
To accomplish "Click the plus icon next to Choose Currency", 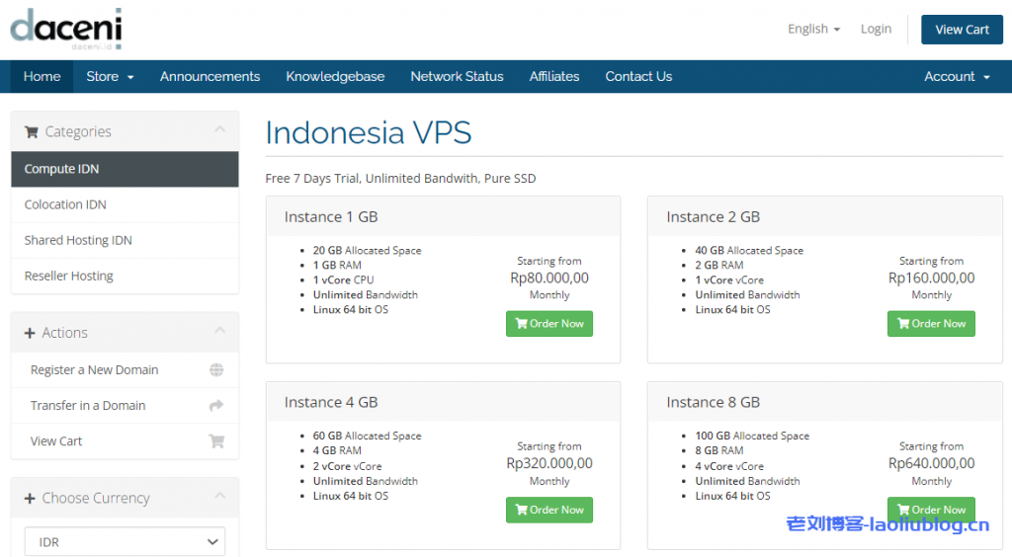I will [30, 499].
